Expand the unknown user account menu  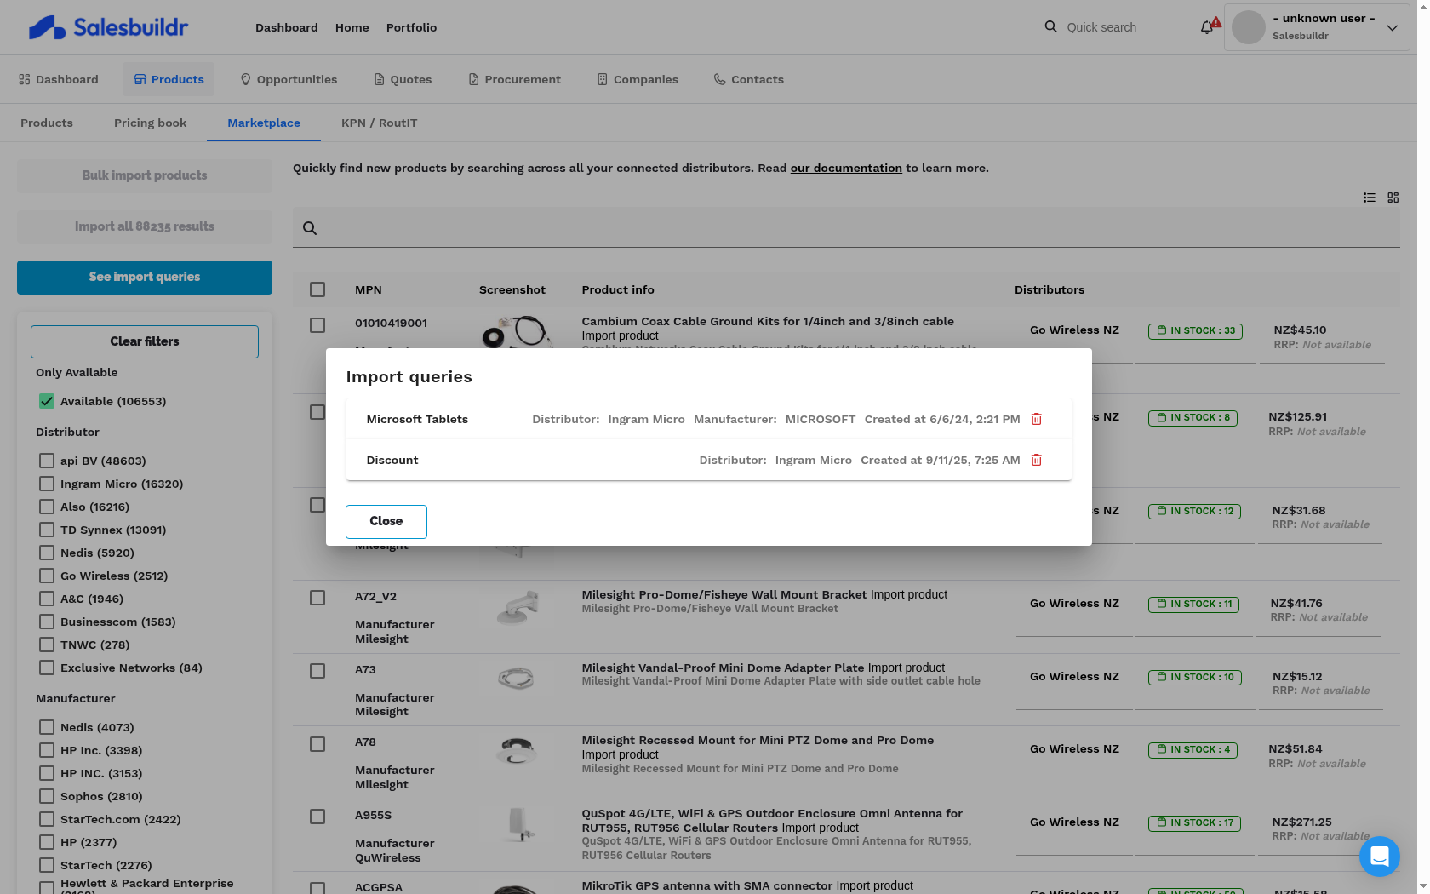1392,27
